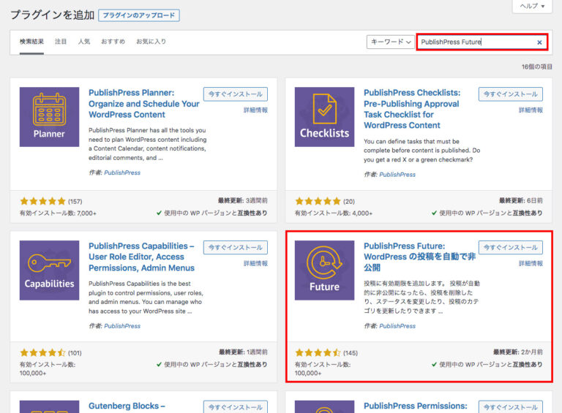Viewport: 562px width, 413px height.
Task: Open 詳細情報 for PublishPress Checklists
Action: pos(531,110)
